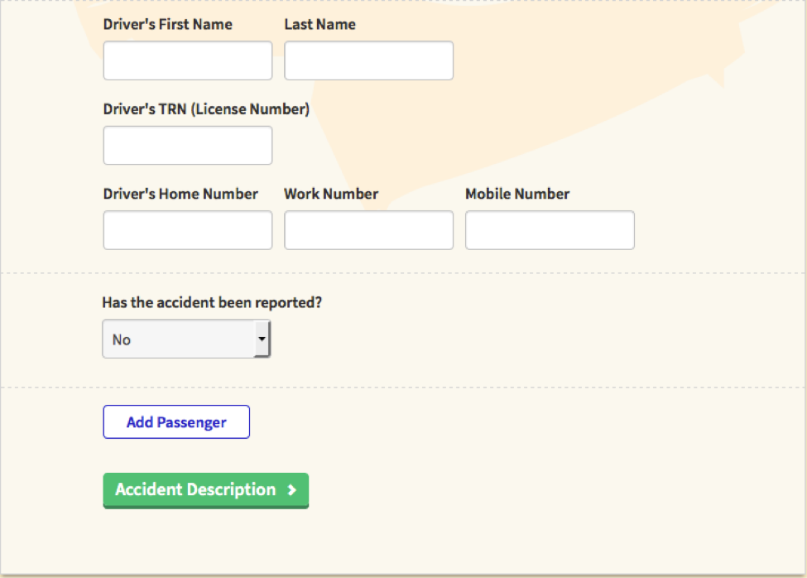Screen dimensions: 807x578
Task: Click the 'Mobile Number' label
Action: pyautogui.click(x=517, y=194)
